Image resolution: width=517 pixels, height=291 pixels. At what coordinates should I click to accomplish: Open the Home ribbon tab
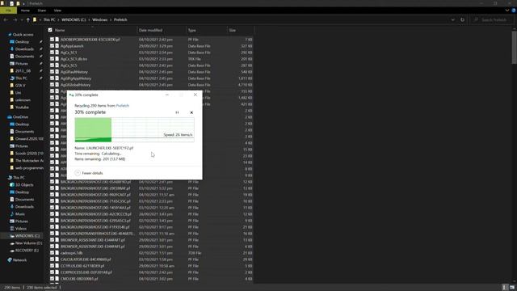click(25, 11)
